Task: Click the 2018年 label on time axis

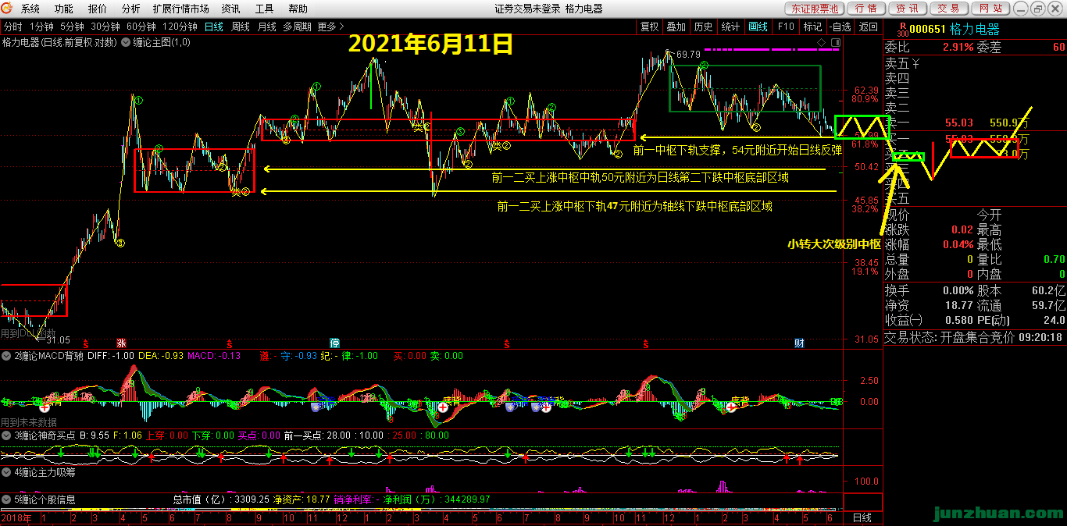Action: pyautogui.click(x=16, y=518)
